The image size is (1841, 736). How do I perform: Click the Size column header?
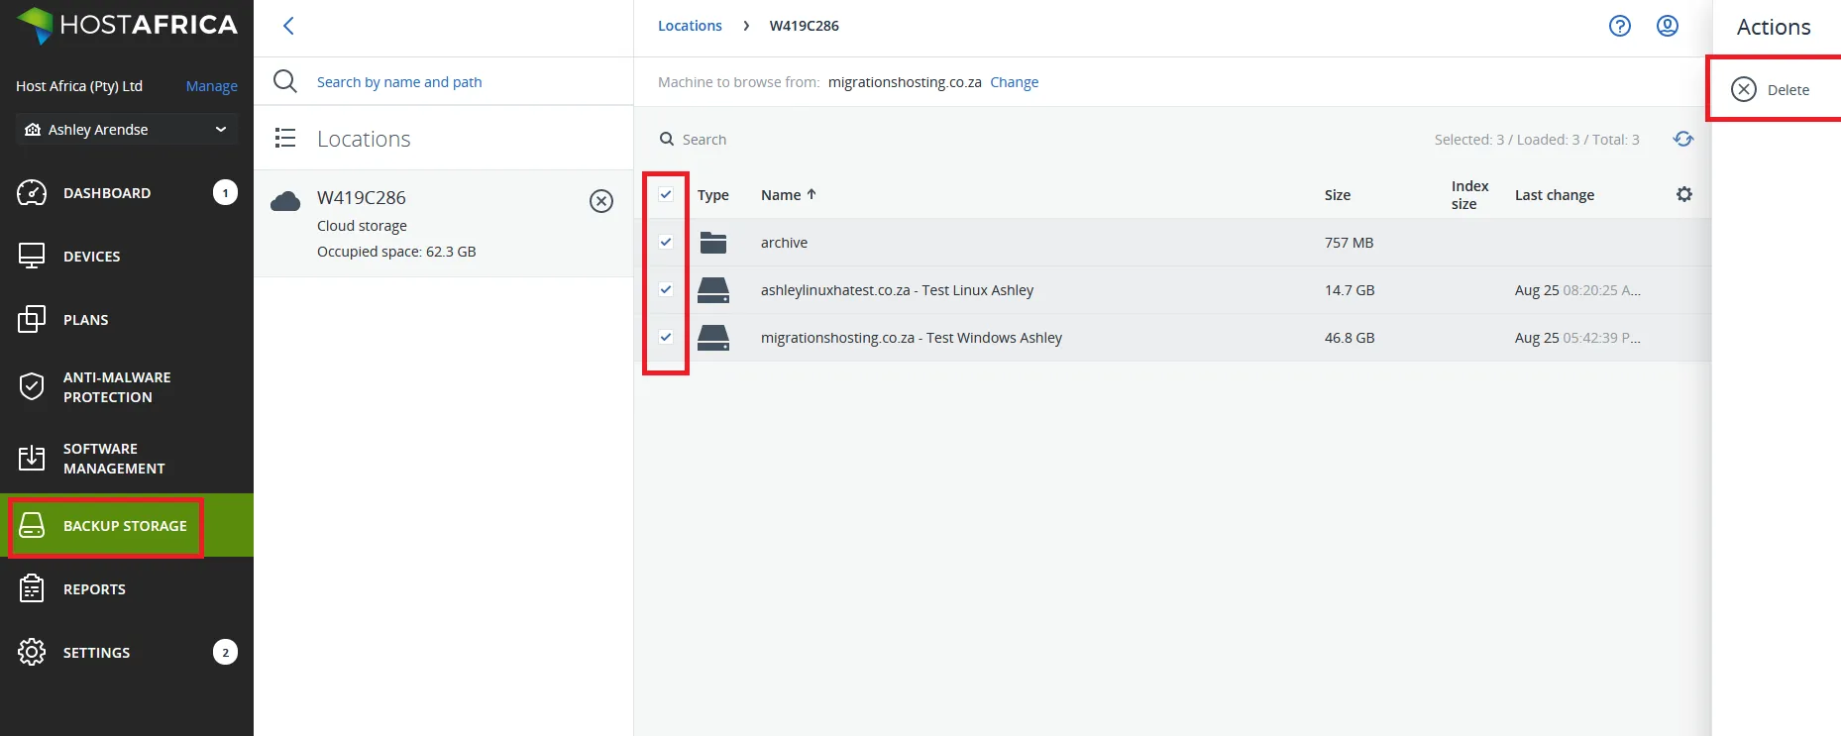(x=1338, y=195)
